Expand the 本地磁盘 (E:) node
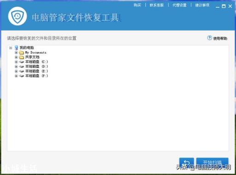This screenshot has height=175, width=236. [16, 71]
